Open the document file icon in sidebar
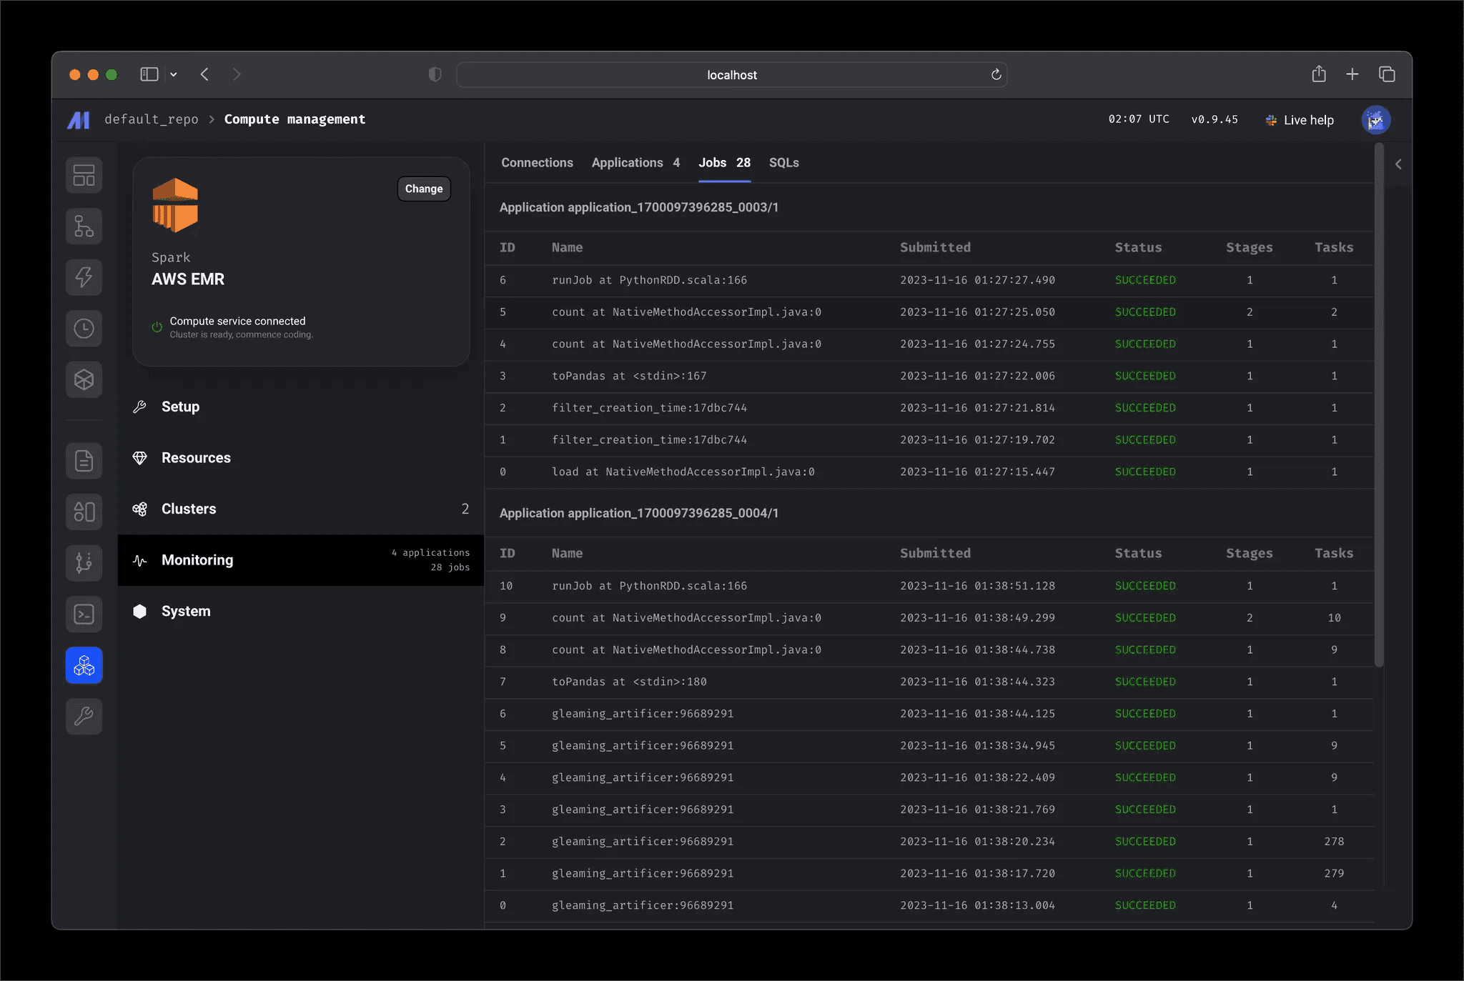 [x=84, y=461]
